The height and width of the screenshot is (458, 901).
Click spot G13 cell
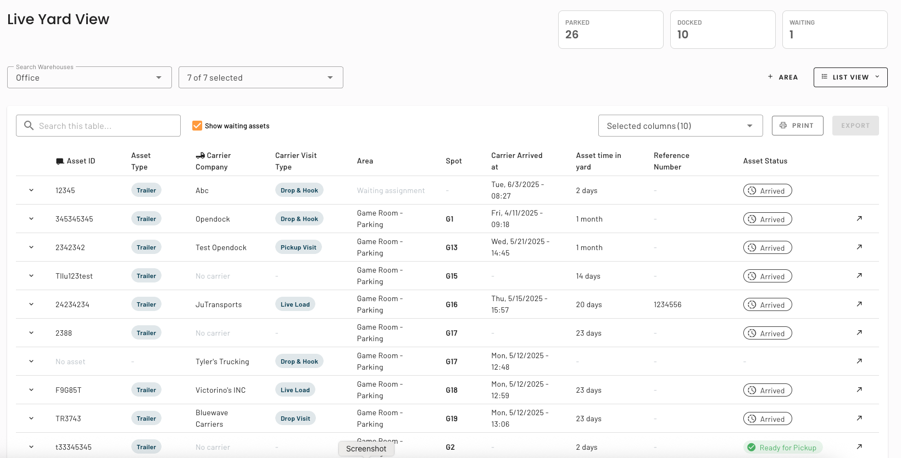click(x=452, y=247)
